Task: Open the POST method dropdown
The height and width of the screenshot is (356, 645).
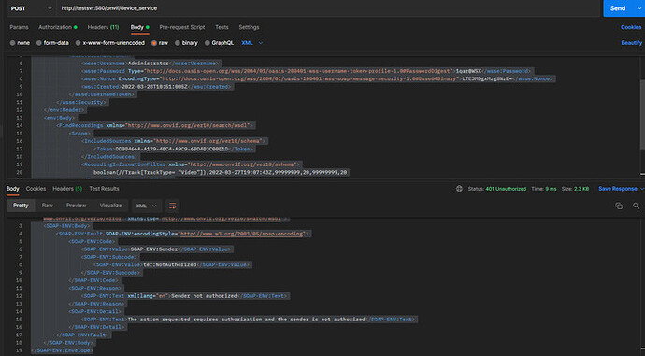Action: pyautogui.click(x=31, y=8)
